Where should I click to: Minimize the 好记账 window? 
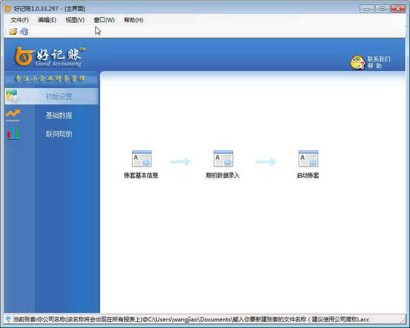point(367,9)
